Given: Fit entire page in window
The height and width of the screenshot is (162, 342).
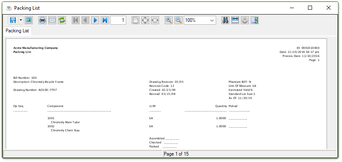Looking at the screenshot, I should tap(145, 20).
